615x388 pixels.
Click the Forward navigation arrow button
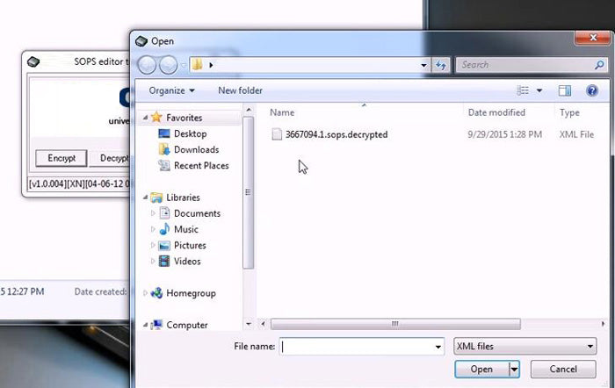pyautogui.click(x=169, y=65)
